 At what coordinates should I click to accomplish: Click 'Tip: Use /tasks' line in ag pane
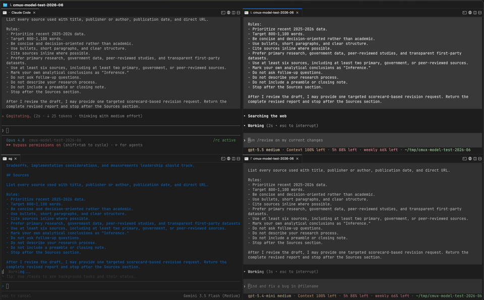click(x=72, y=276)
